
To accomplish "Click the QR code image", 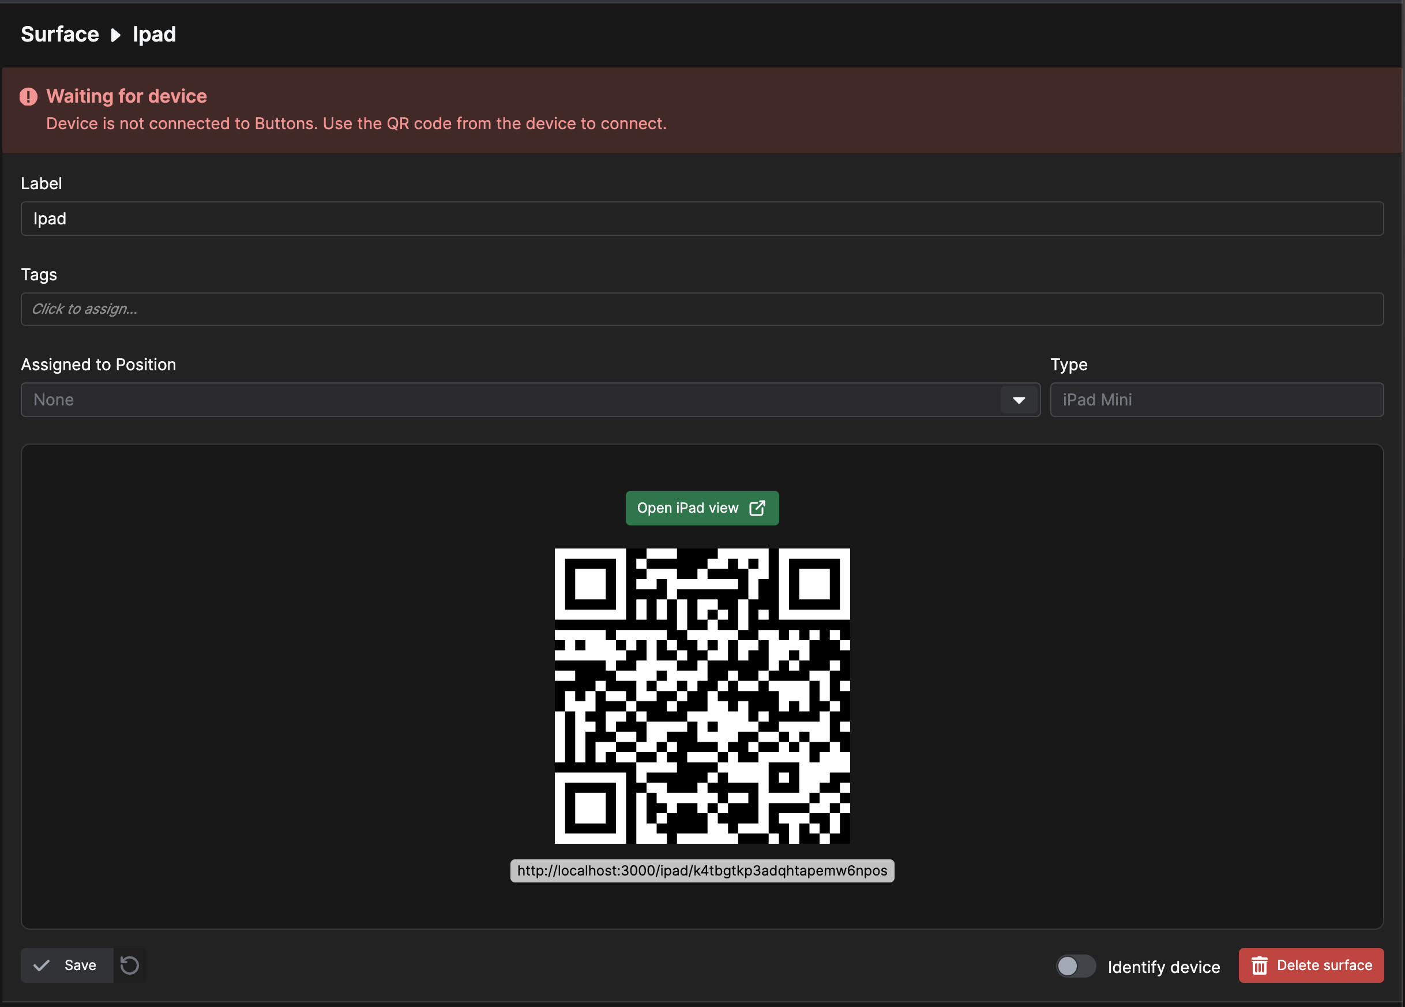I will click(702, 696).
